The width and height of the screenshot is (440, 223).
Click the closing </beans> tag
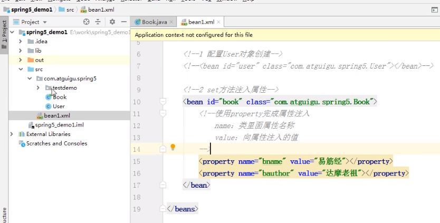183,209
